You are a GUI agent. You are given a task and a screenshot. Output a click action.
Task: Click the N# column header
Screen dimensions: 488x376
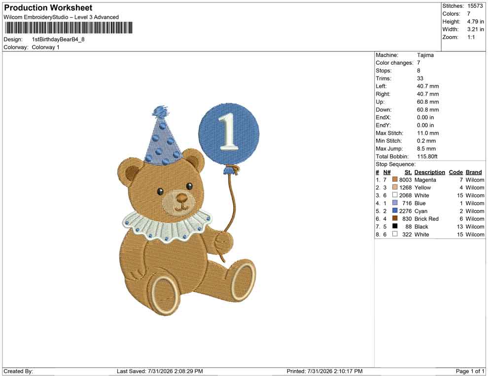coord(387,172)
